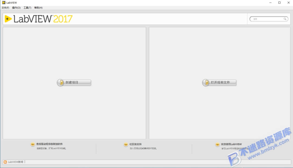Open the 帮助(H) menu
The image size is (293, 168).
[38, 8]
